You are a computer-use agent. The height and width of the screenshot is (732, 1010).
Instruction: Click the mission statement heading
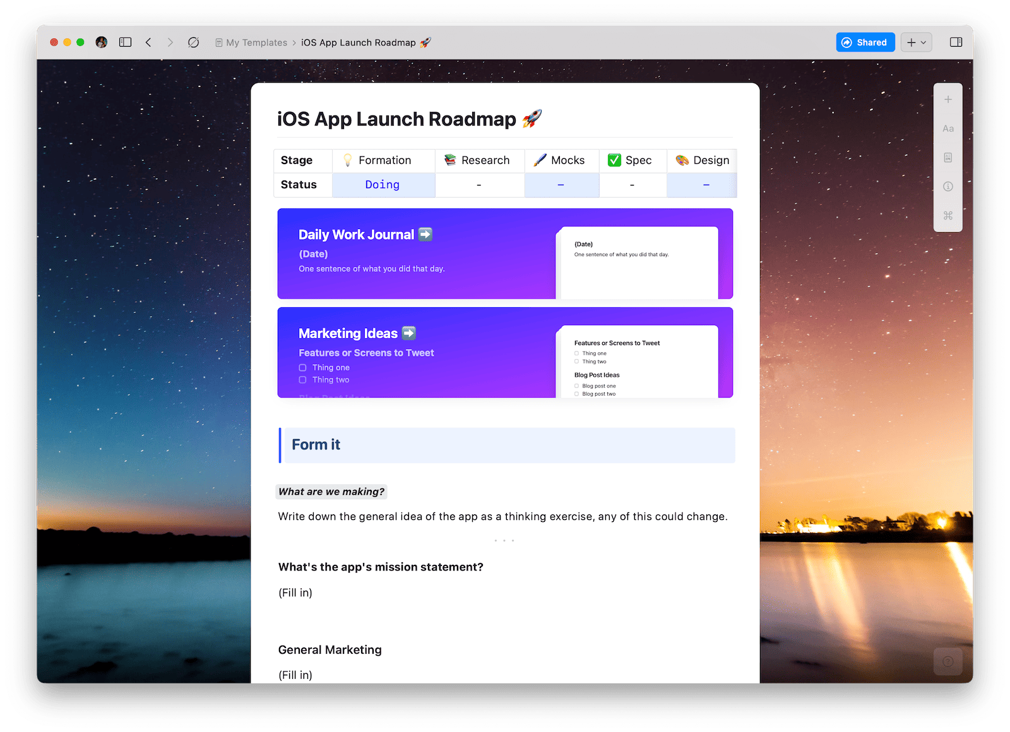(381, 567)
